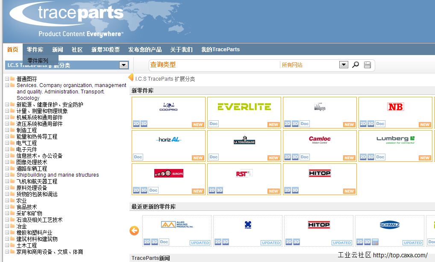Click the save floppy disk icon
This screenshot has height=262, width=435.
[367, 65]
